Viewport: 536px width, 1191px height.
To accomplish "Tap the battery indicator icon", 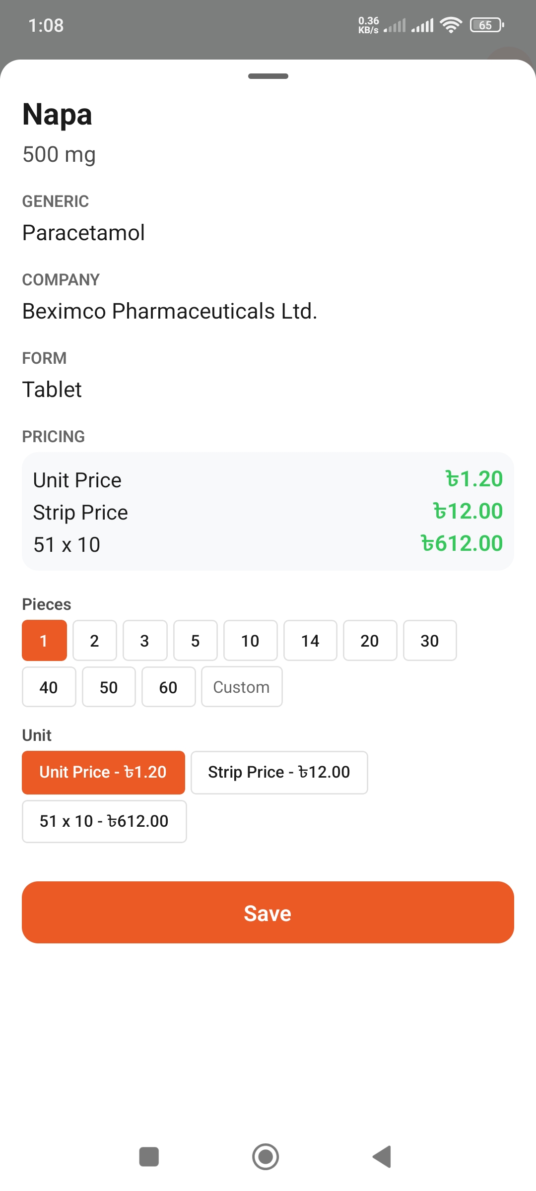I will pyautogui.click(x=487, y=25).
